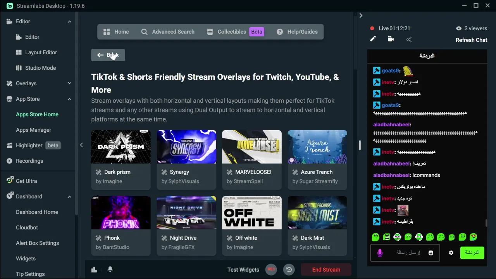Collapse the App Store section chevron
The height and width of the screenshot is (279, 496).
[69, 99]
